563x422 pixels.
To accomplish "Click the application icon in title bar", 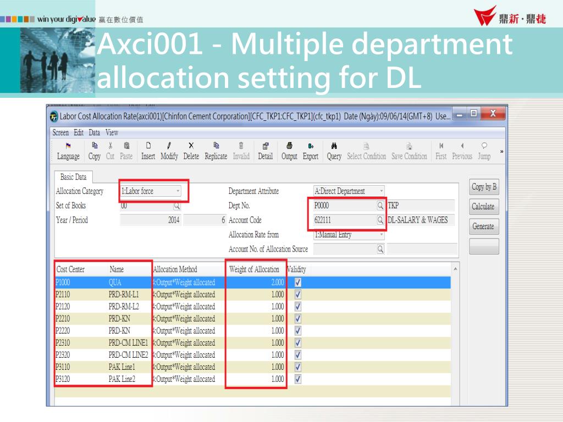I will (53, 116).
